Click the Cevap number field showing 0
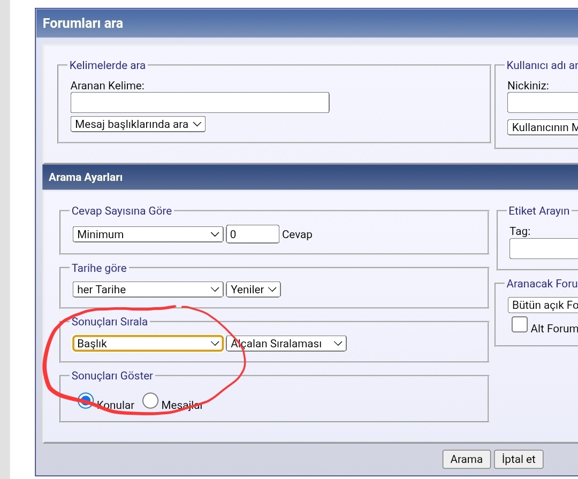Screen dimensions: 578x479 point(252,234)
